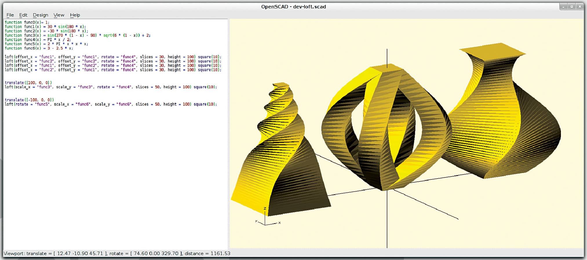Select the func3 function with sqrt expression

[x=78, y=35]
